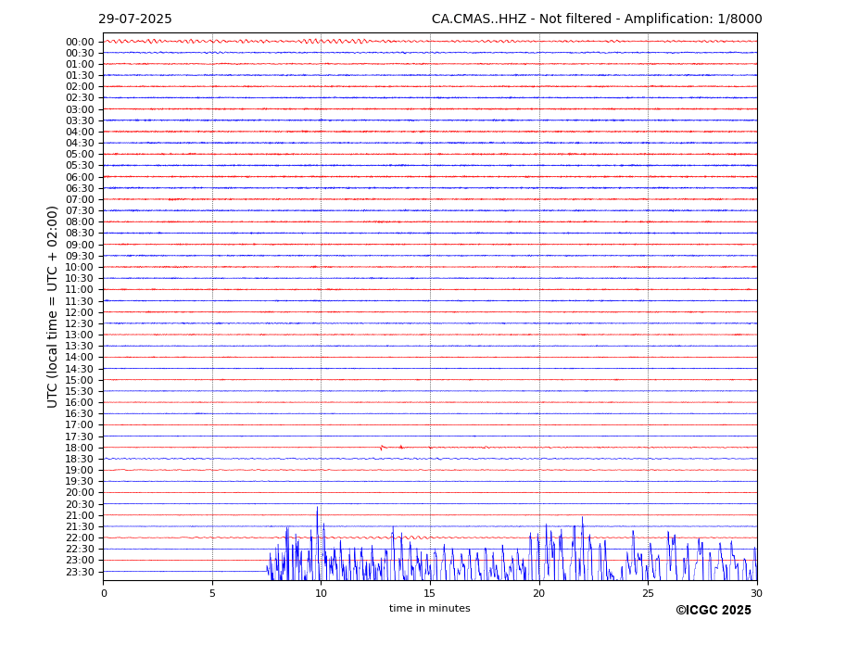Click the 05:30 time row label

(80, 166)
